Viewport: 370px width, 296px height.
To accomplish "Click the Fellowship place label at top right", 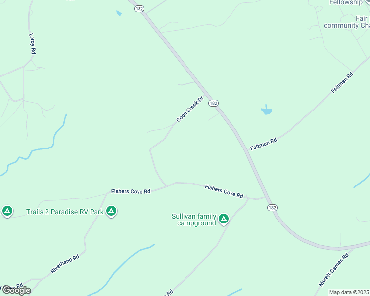I will 346,2.
